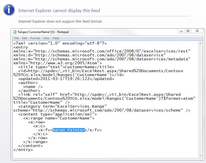Click the xmlns:d dataservice namespace line
Screen dimensions: 206x163
pyautogui.click(x=90, y=55)
